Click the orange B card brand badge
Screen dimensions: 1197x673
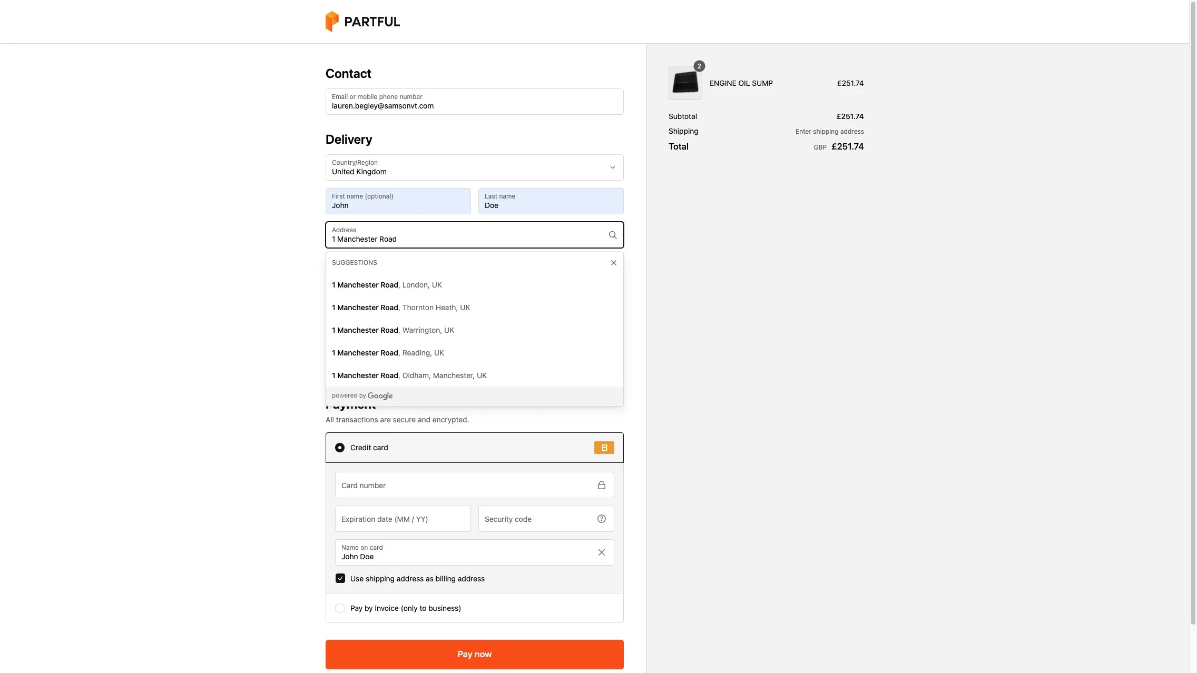(x=604, y=448)
